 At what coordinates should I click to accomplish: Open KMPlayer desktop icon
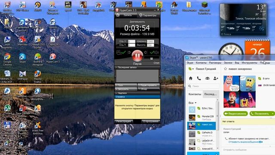point(22,75)
